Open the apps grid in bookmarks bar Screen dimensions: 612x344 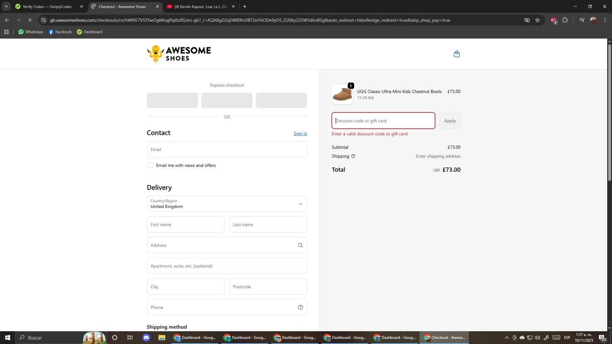(6, 32)
